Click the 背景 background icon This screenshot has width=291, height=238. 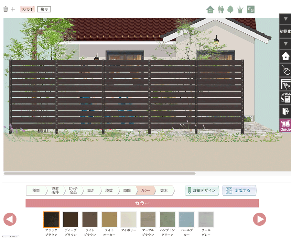point(251,9)
